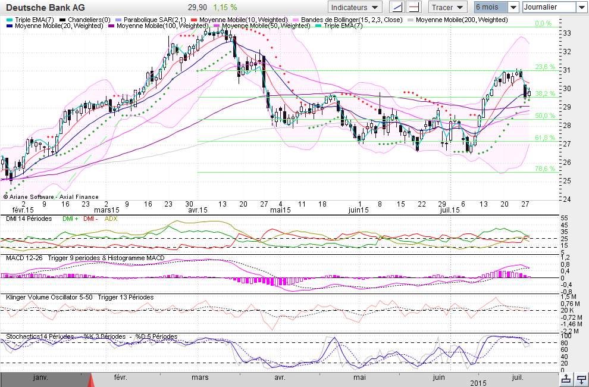589x387 pixels.
Task: Open the Indicateurs dropdown menu
Action: (355, 7)
